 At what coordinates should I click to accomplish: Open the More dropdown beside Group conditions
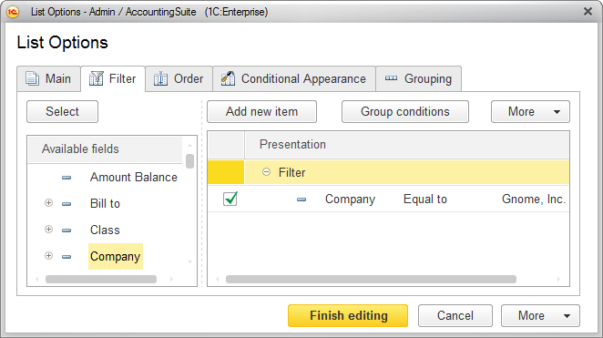point(530,111)
